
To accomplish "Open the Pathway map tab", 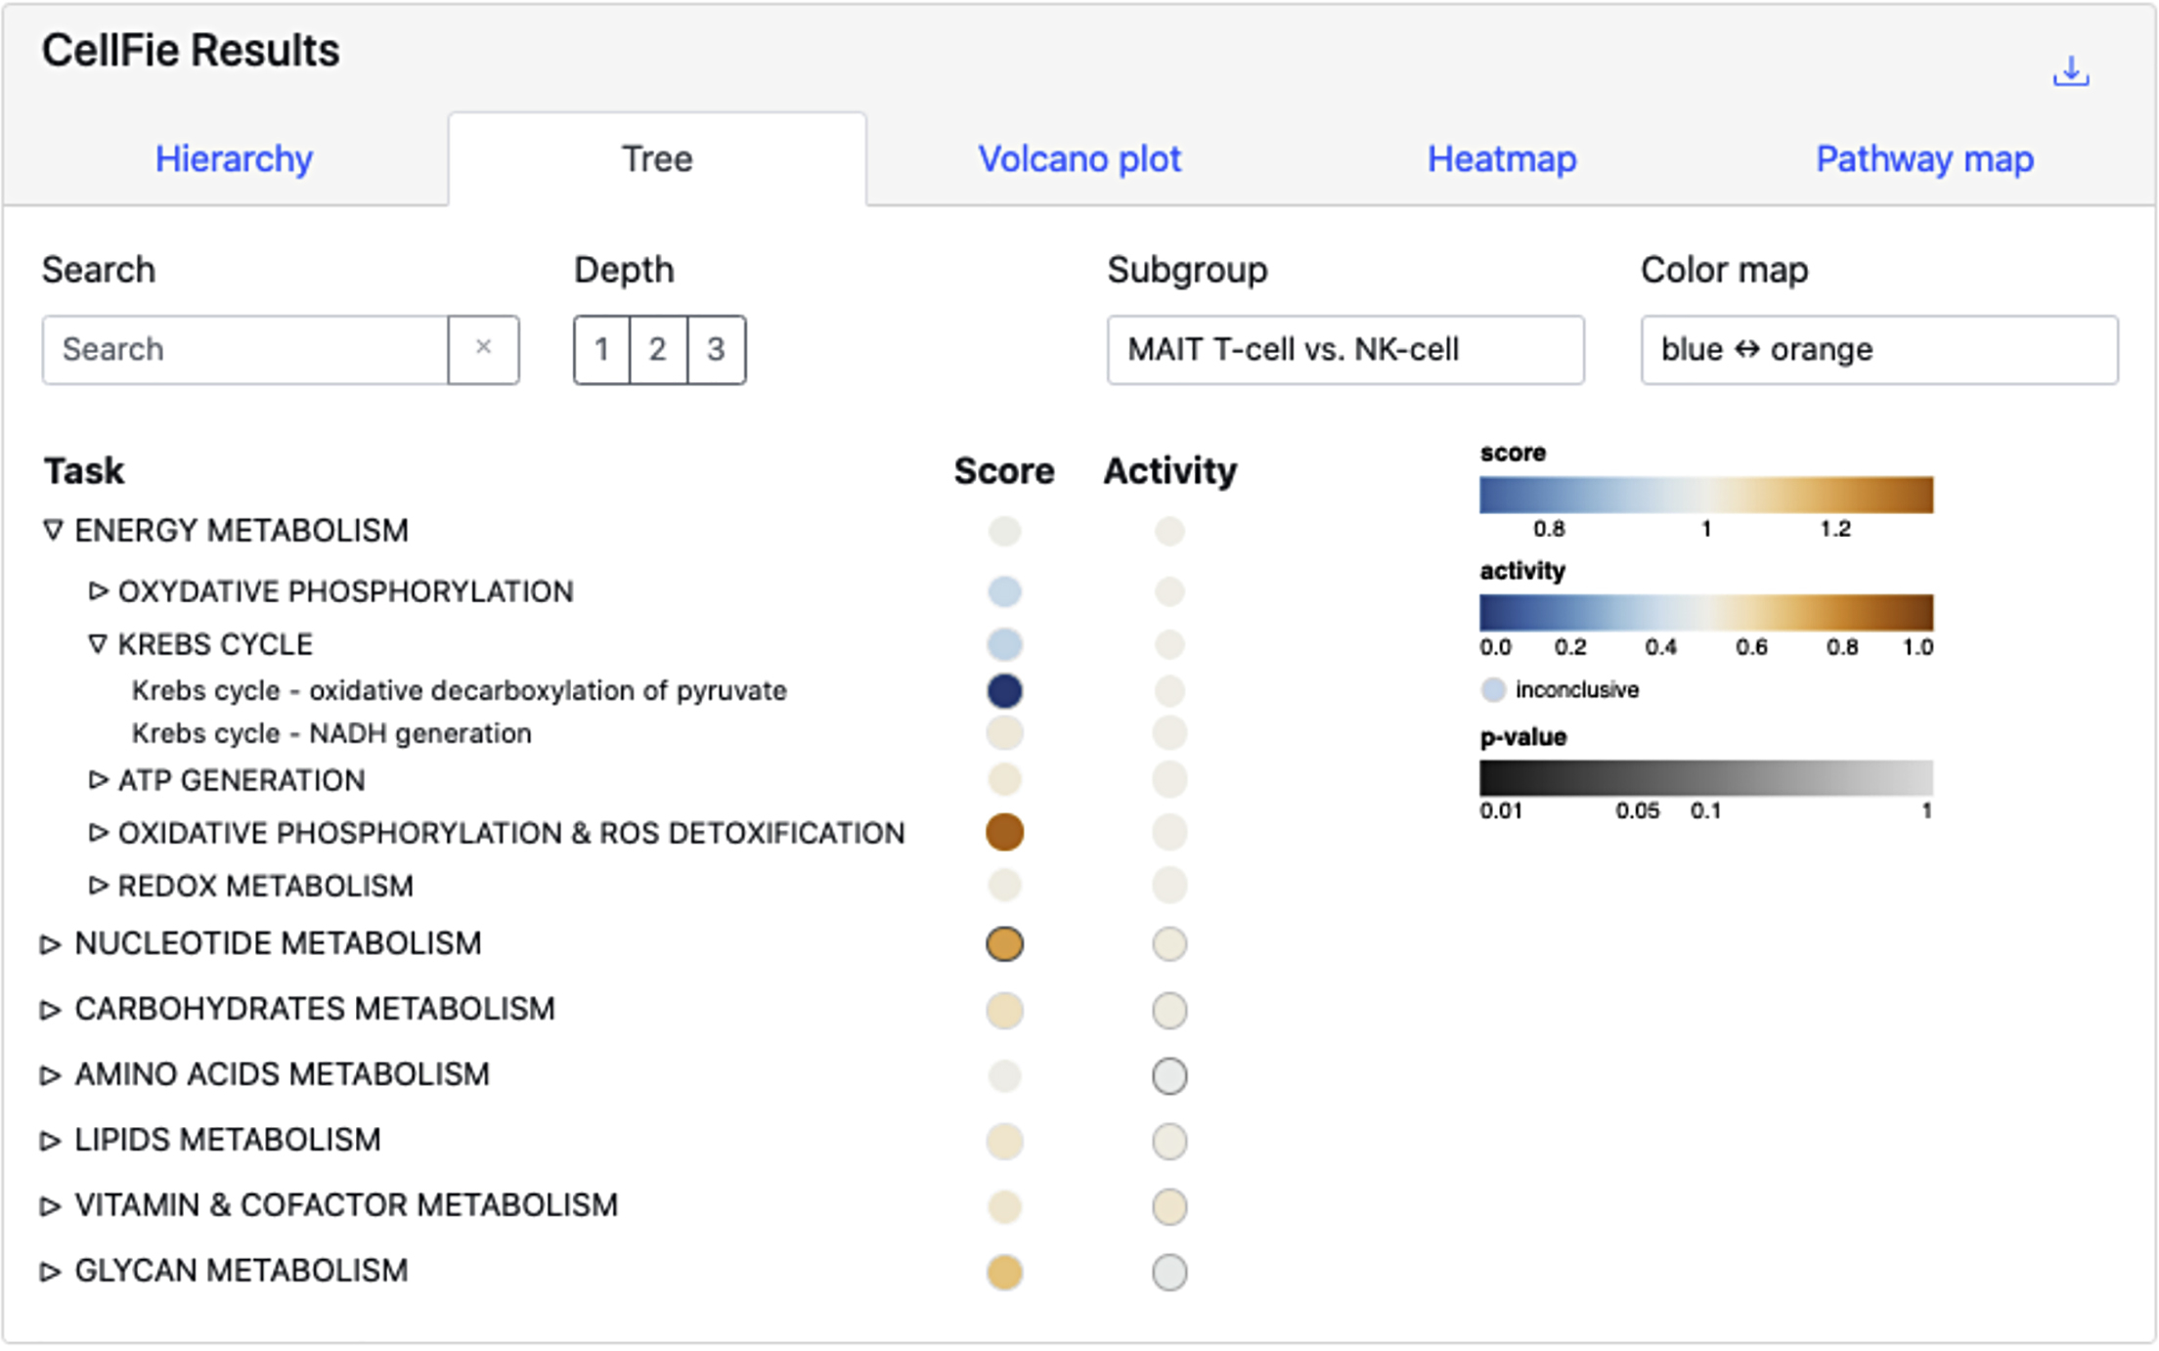I will coord(1923,158).
